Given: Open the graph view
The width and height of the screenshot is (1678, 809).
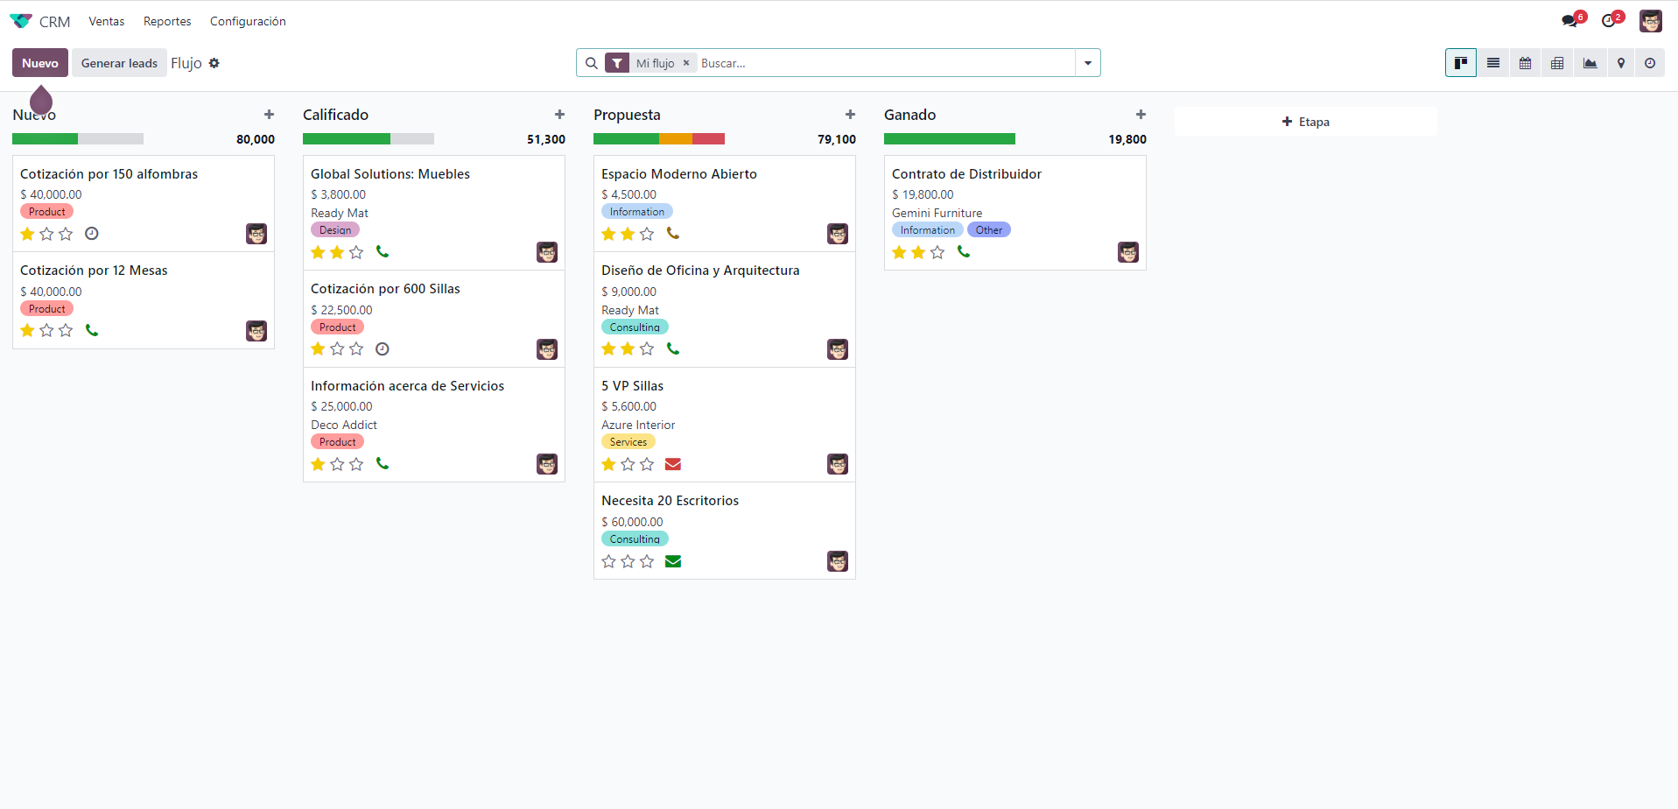Looking at the screenshot, I should [1590, 63].
